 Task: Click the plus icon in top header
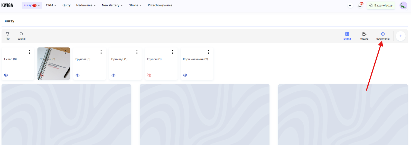pyautogui.click(x=350, y=5)
